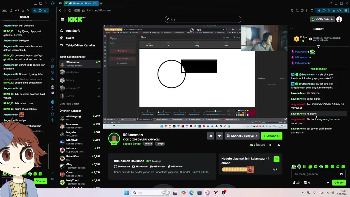Screen dimensions: 350x197
Task: Open 99luosman YouTube link
Action: [140, 167]
